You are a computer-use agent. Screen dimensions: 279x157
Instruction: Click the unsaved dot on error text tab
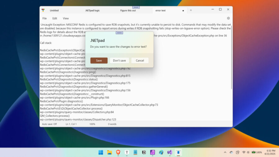click(183, 11)
